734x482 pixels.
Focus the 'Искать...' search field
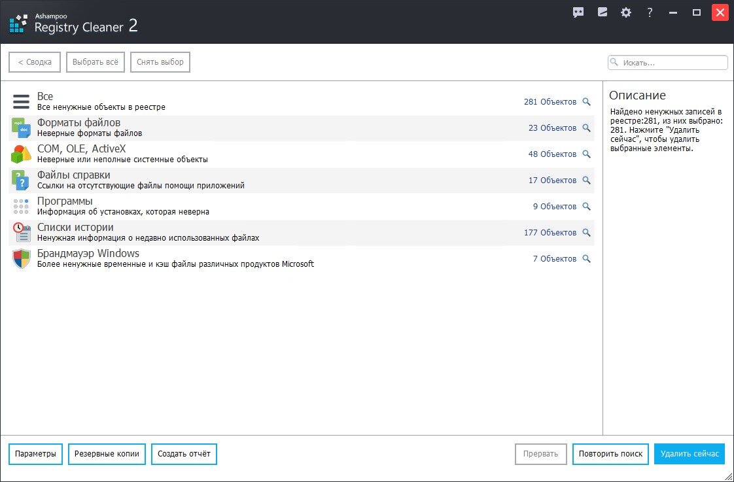[x=667, y=62]
